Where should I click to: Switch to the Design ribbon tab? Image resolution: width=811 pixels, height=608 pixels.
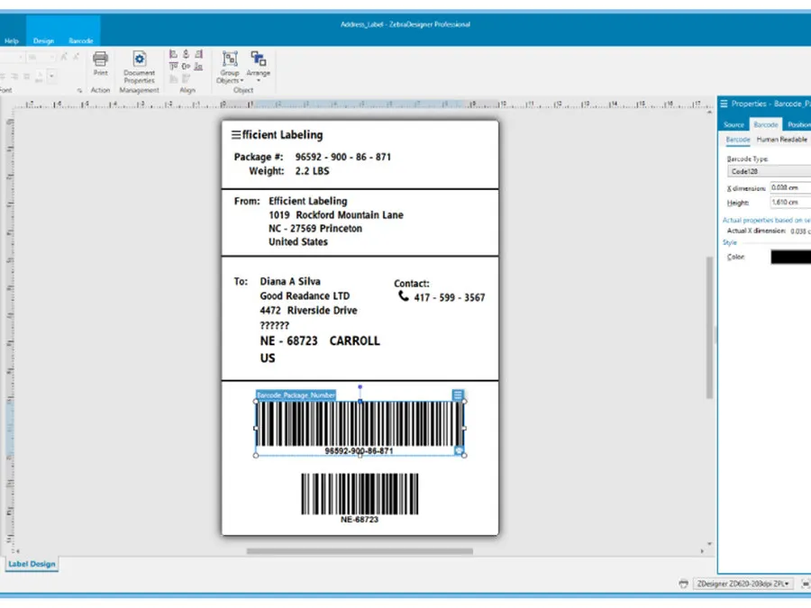coord(43,41)
